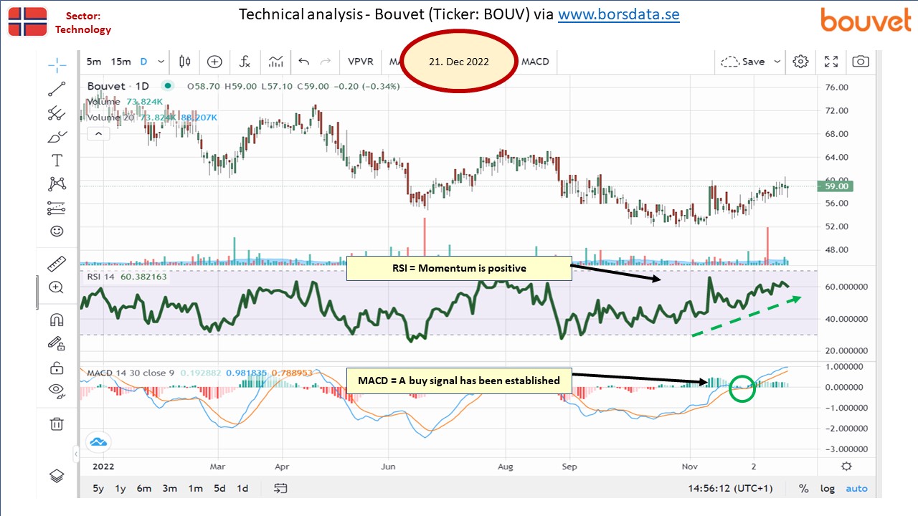
Task: Select the brush drawing tool
Action: (57, 136)
